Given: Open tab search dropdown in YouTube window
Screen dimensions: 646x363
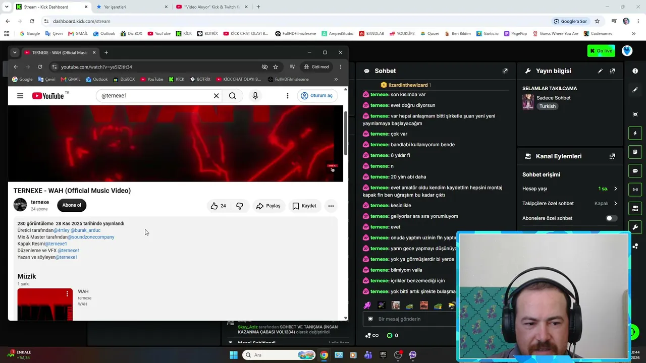Looking at the screenshot, I should click(x=15, y=52).
